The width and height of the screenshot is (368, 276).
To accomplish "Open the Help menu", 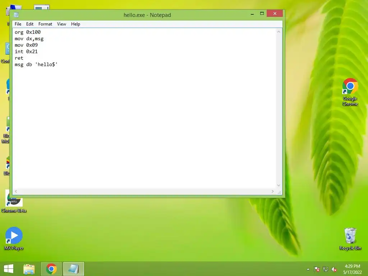I will pyautogui.click(x=75, y=24).
